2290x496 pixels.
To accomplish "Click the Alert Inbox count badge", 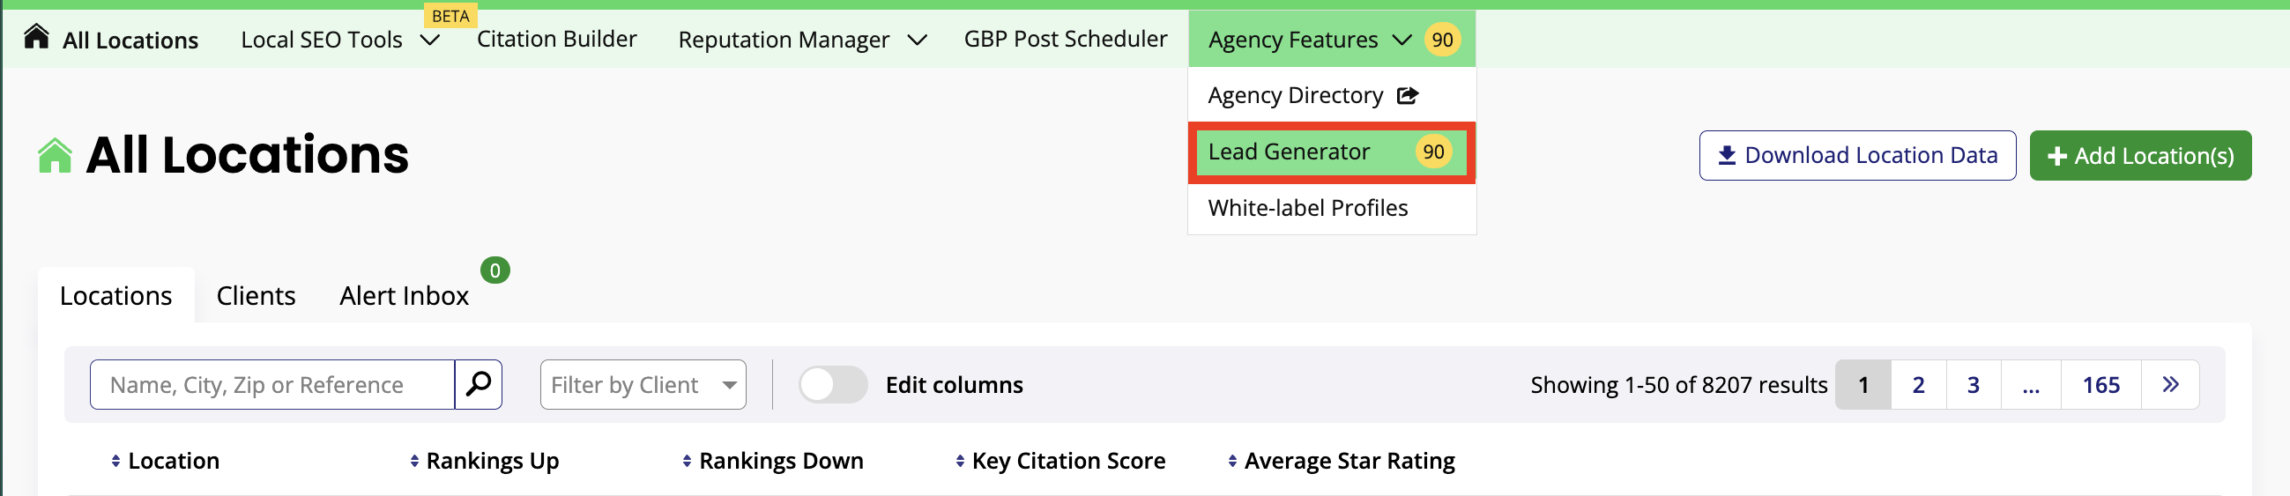I will pos(495,270).
